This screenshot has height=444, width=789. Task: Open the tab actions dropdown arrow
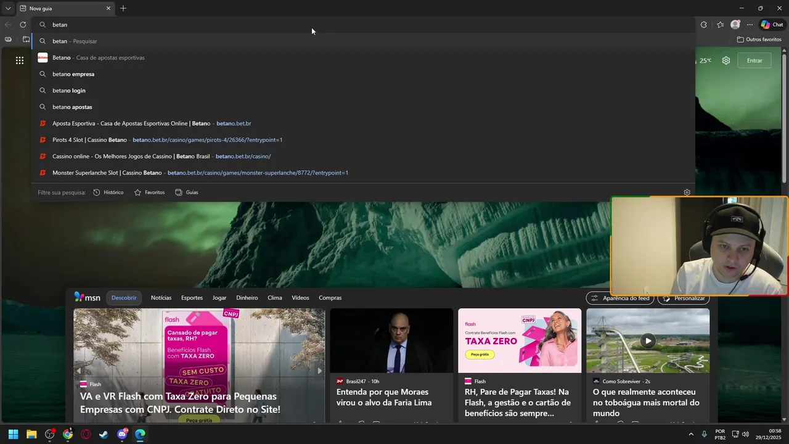pos(8,9)
